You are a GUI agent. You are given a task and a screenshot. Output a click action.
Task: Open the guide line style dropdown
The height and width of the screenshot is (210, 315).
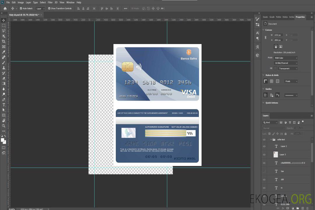coord(291,95)
